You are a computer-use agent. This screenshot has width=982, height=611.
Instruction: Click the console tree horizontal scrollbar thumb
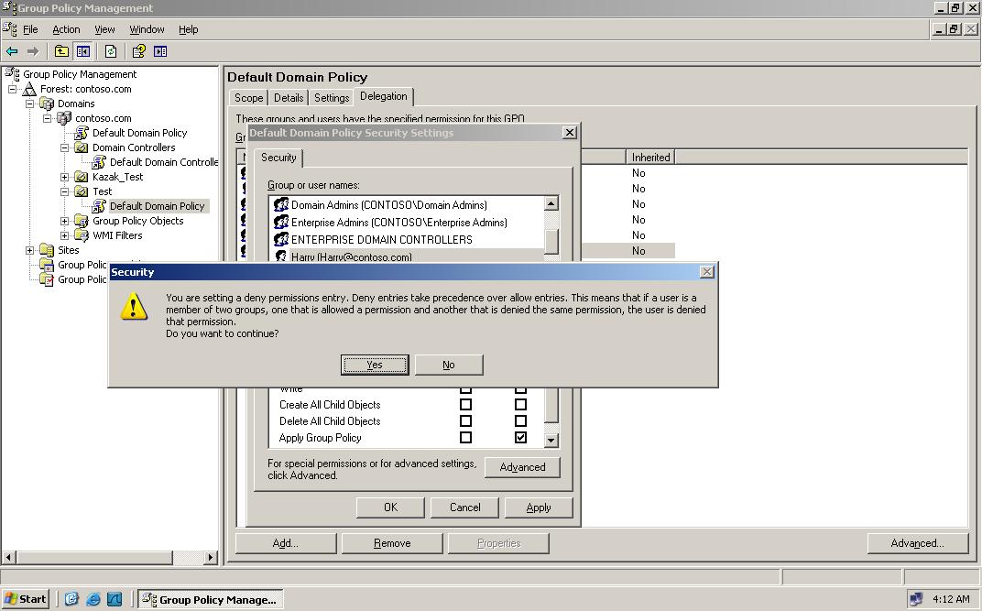(x=94, y=557)
